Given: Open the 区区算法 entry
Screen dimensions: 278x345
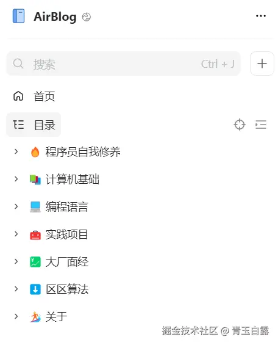Looking at the screenshot, I should coord(67,289).
